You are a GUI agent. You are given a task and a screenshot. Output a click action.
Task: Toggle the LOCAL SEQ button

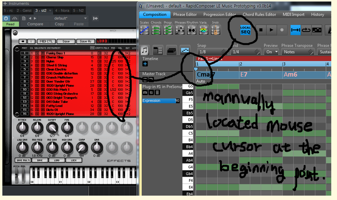point(245,30)
